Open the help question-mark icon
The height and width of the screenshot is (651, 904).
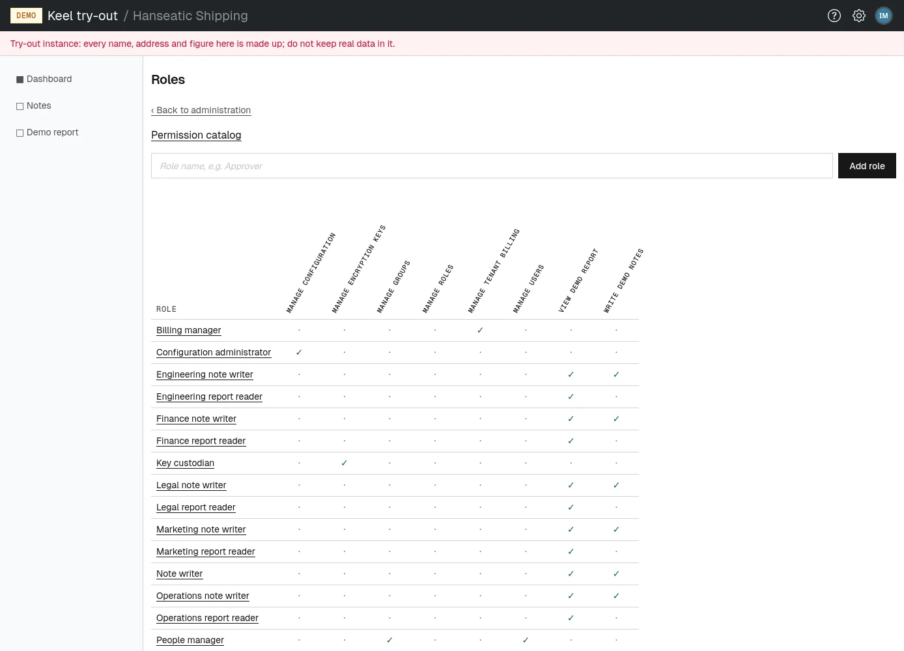coord(834,16)
